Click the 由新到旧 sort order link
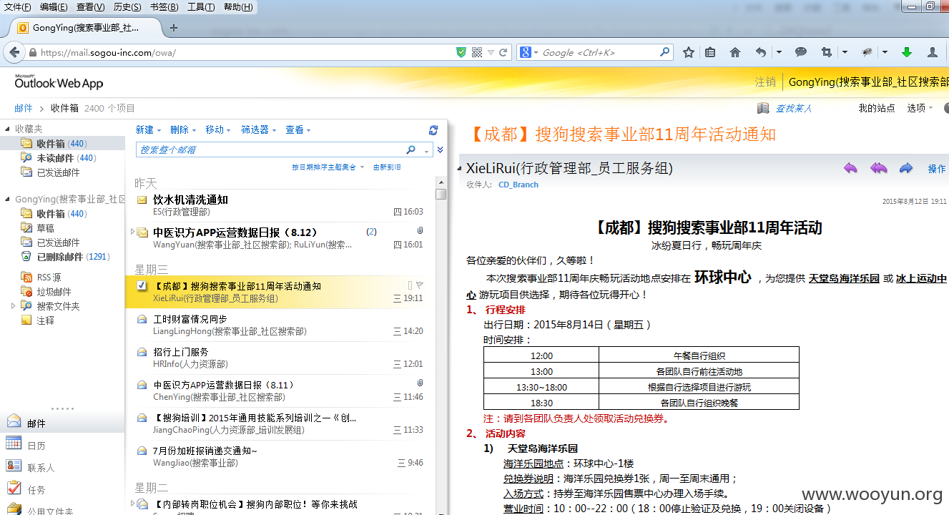This screenshot has width=949, height=515. [x=387, y=167]
